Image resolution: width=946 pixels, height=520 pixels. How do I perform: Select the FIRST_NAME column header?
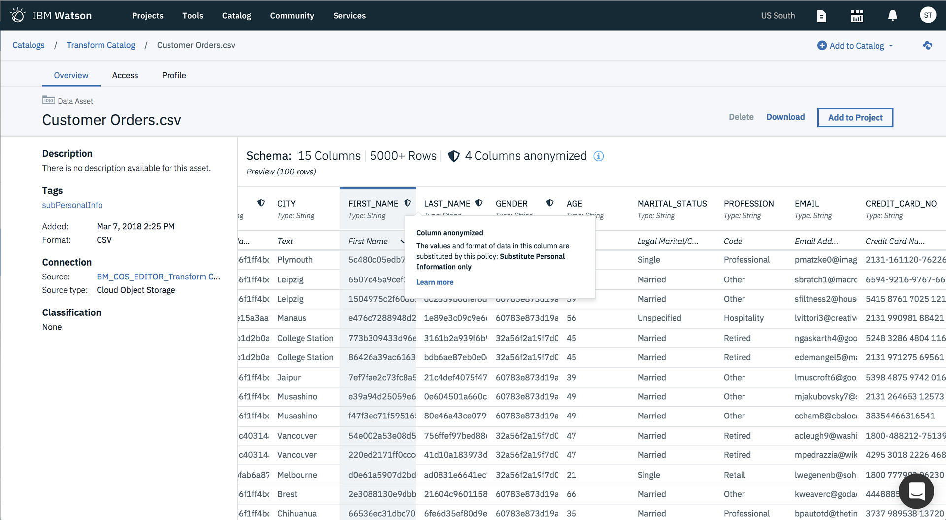click(x=373, y=203)
